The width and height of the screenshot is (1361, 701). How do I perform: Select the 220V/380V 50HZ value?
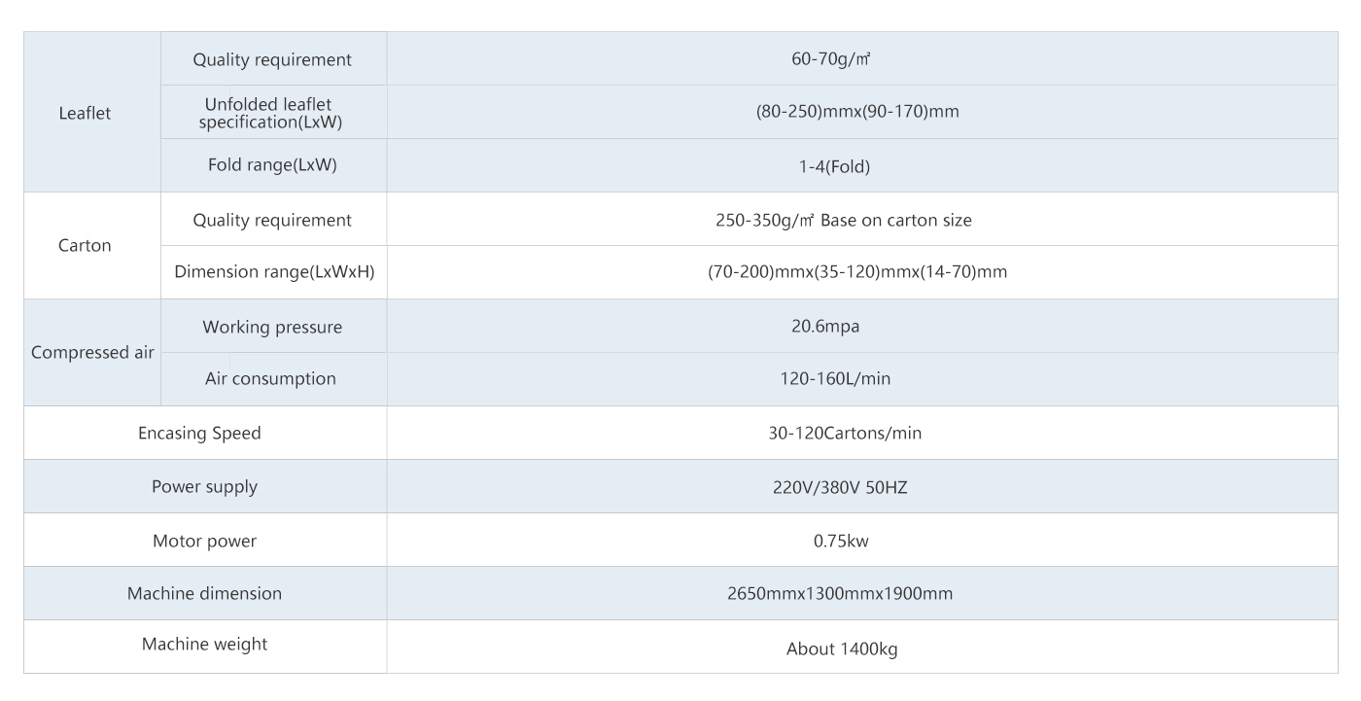pyautogui.click(x=840, y=487)
